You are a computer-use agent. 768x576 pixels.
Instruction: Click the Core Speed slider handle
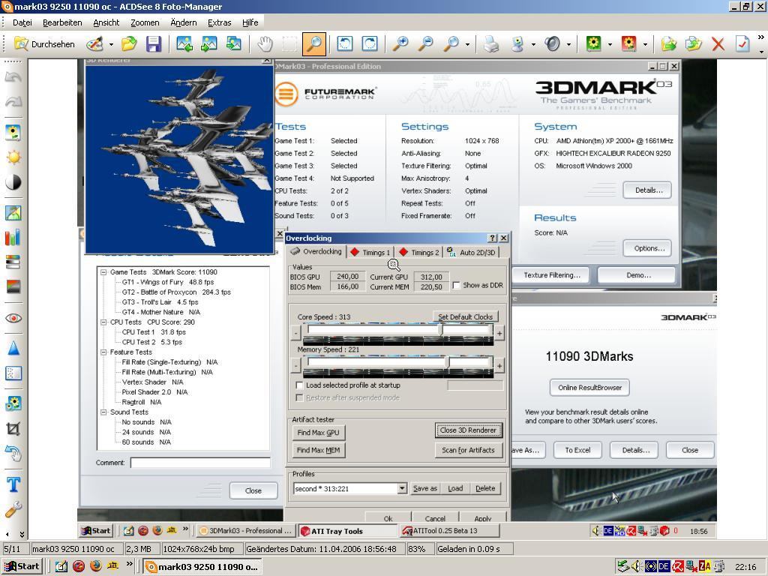point(440,330)
